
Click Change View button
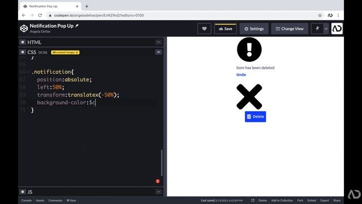[290, 29]
